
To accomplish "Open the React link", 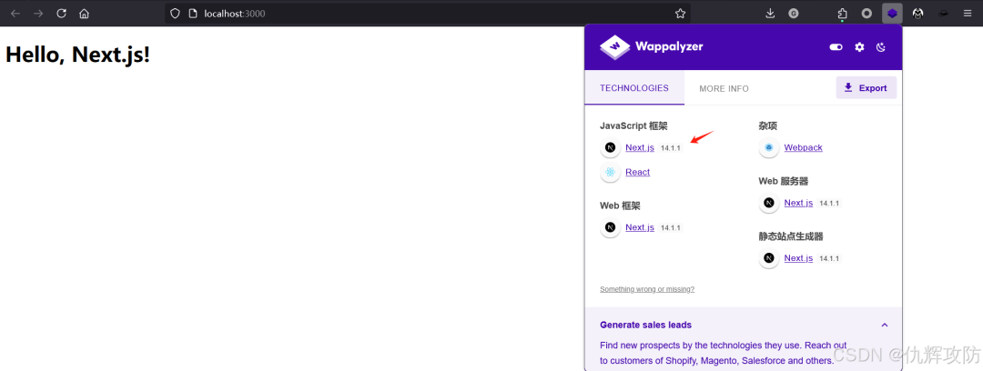I will click(x=637, y=173).
